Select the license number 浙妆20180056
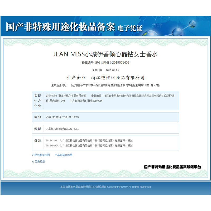The height and width of the screenshot is (211, 211). (95, 101)
